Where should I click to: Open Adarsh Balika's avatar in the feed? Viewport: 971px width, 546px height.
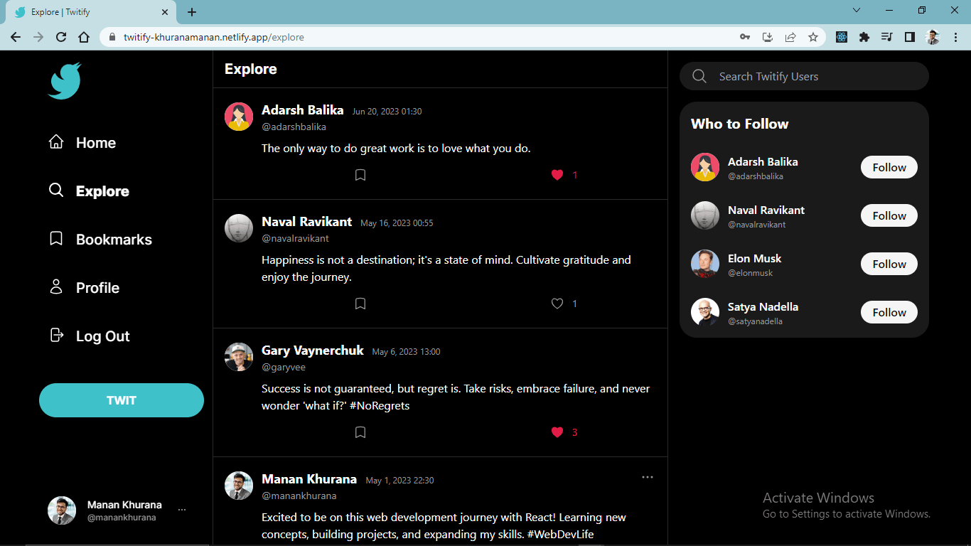click(239, 117)
